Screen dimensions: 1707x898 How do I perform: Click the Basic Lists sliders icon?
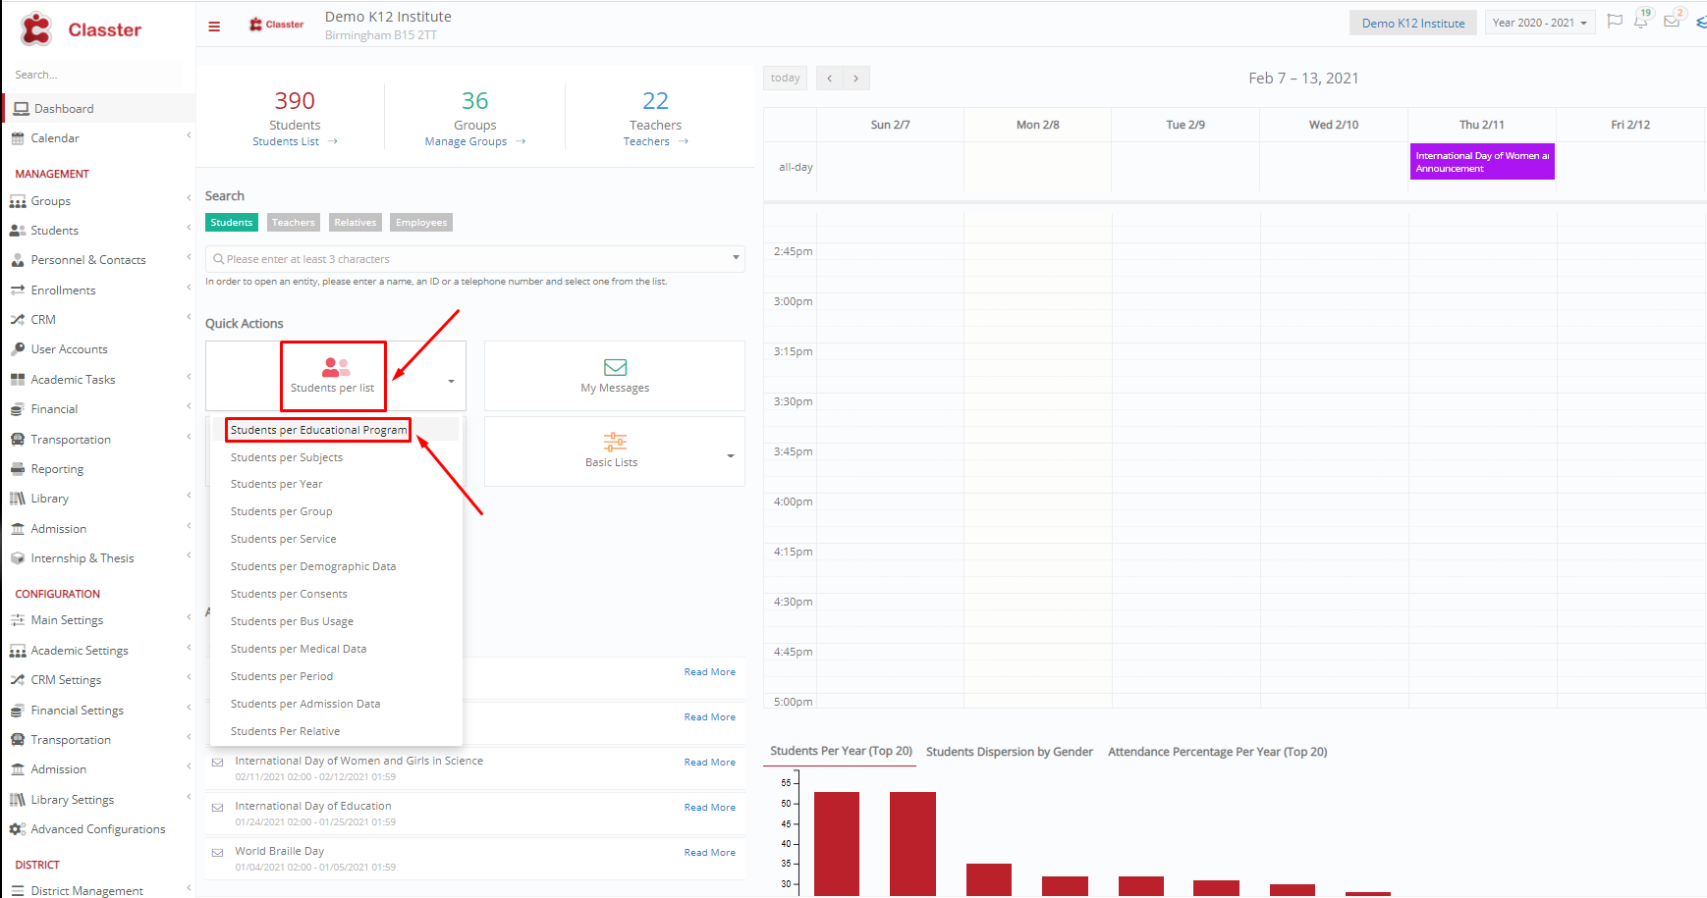pos(615,442)
